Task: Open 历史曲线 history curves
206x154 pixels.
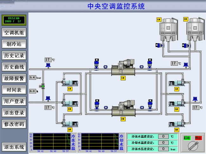Action: (x=14, y=67)
